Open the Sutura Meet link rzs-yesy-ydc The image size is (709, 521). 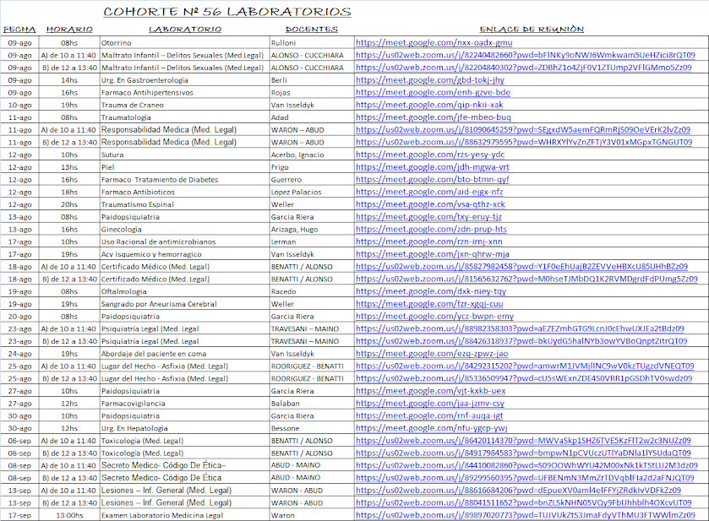pos(430,155)
